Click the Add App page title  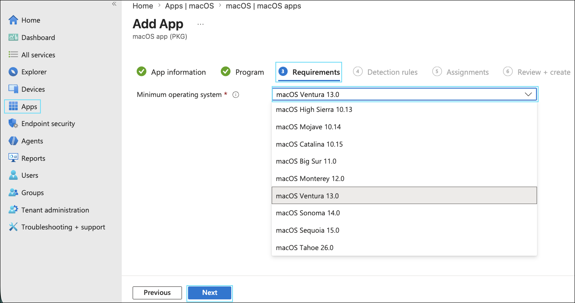click(158, 24)
